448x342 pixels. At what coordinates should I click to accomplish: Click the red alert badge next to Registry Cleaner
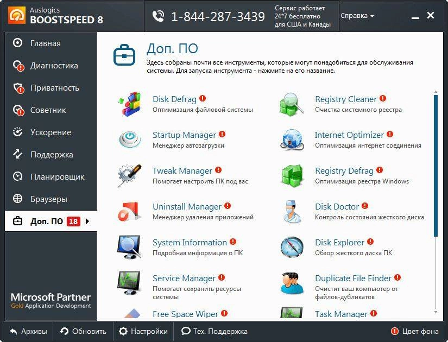coord(383,98)
